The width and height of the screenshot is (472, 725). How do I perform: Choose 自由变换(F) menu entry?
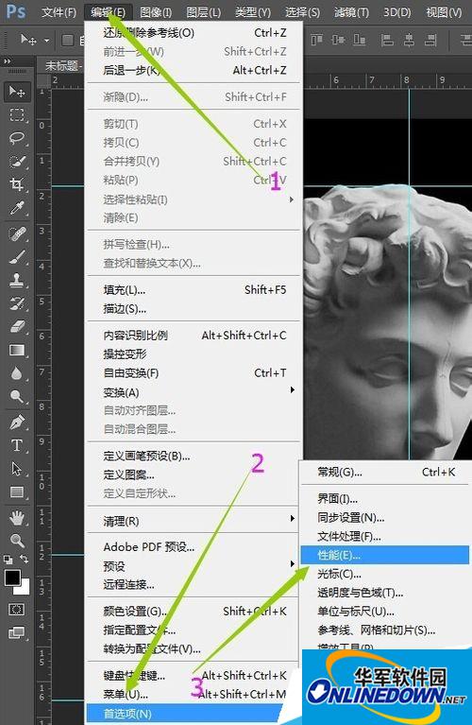[194, 372]
